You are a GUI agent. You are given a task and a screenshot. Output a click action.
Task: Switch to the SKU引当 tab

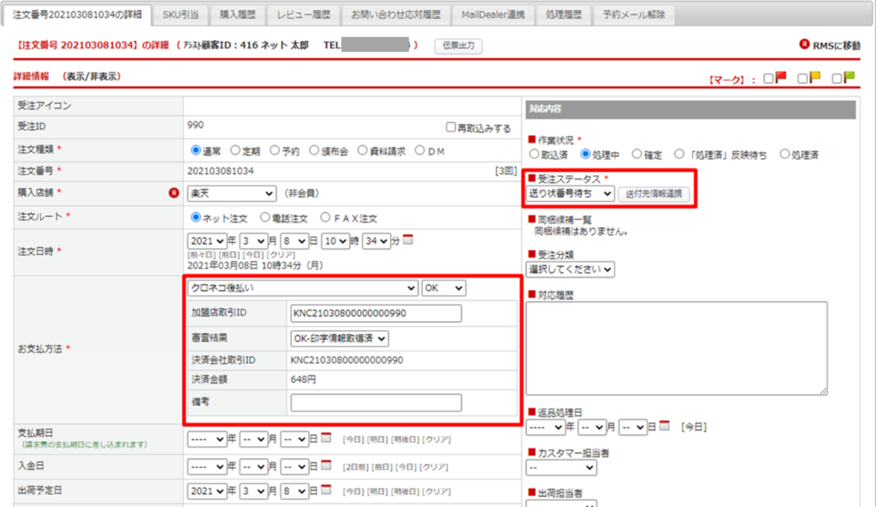(182, 15)
